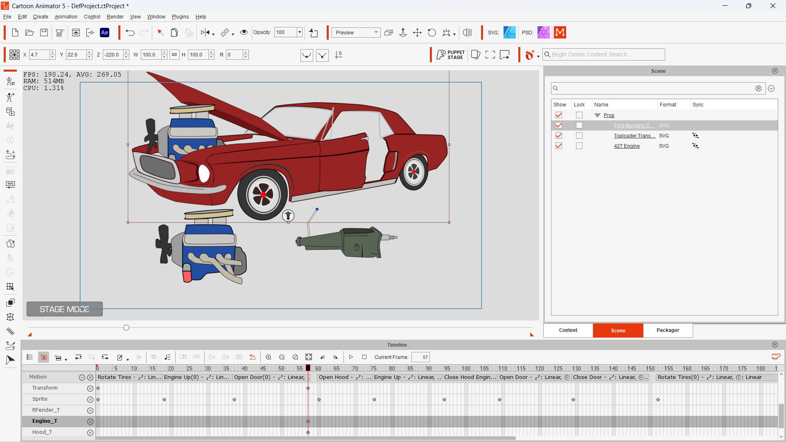786x442 pixels.
Task: Increase the rotation R value stepper
Action: [x=246, y=52]
